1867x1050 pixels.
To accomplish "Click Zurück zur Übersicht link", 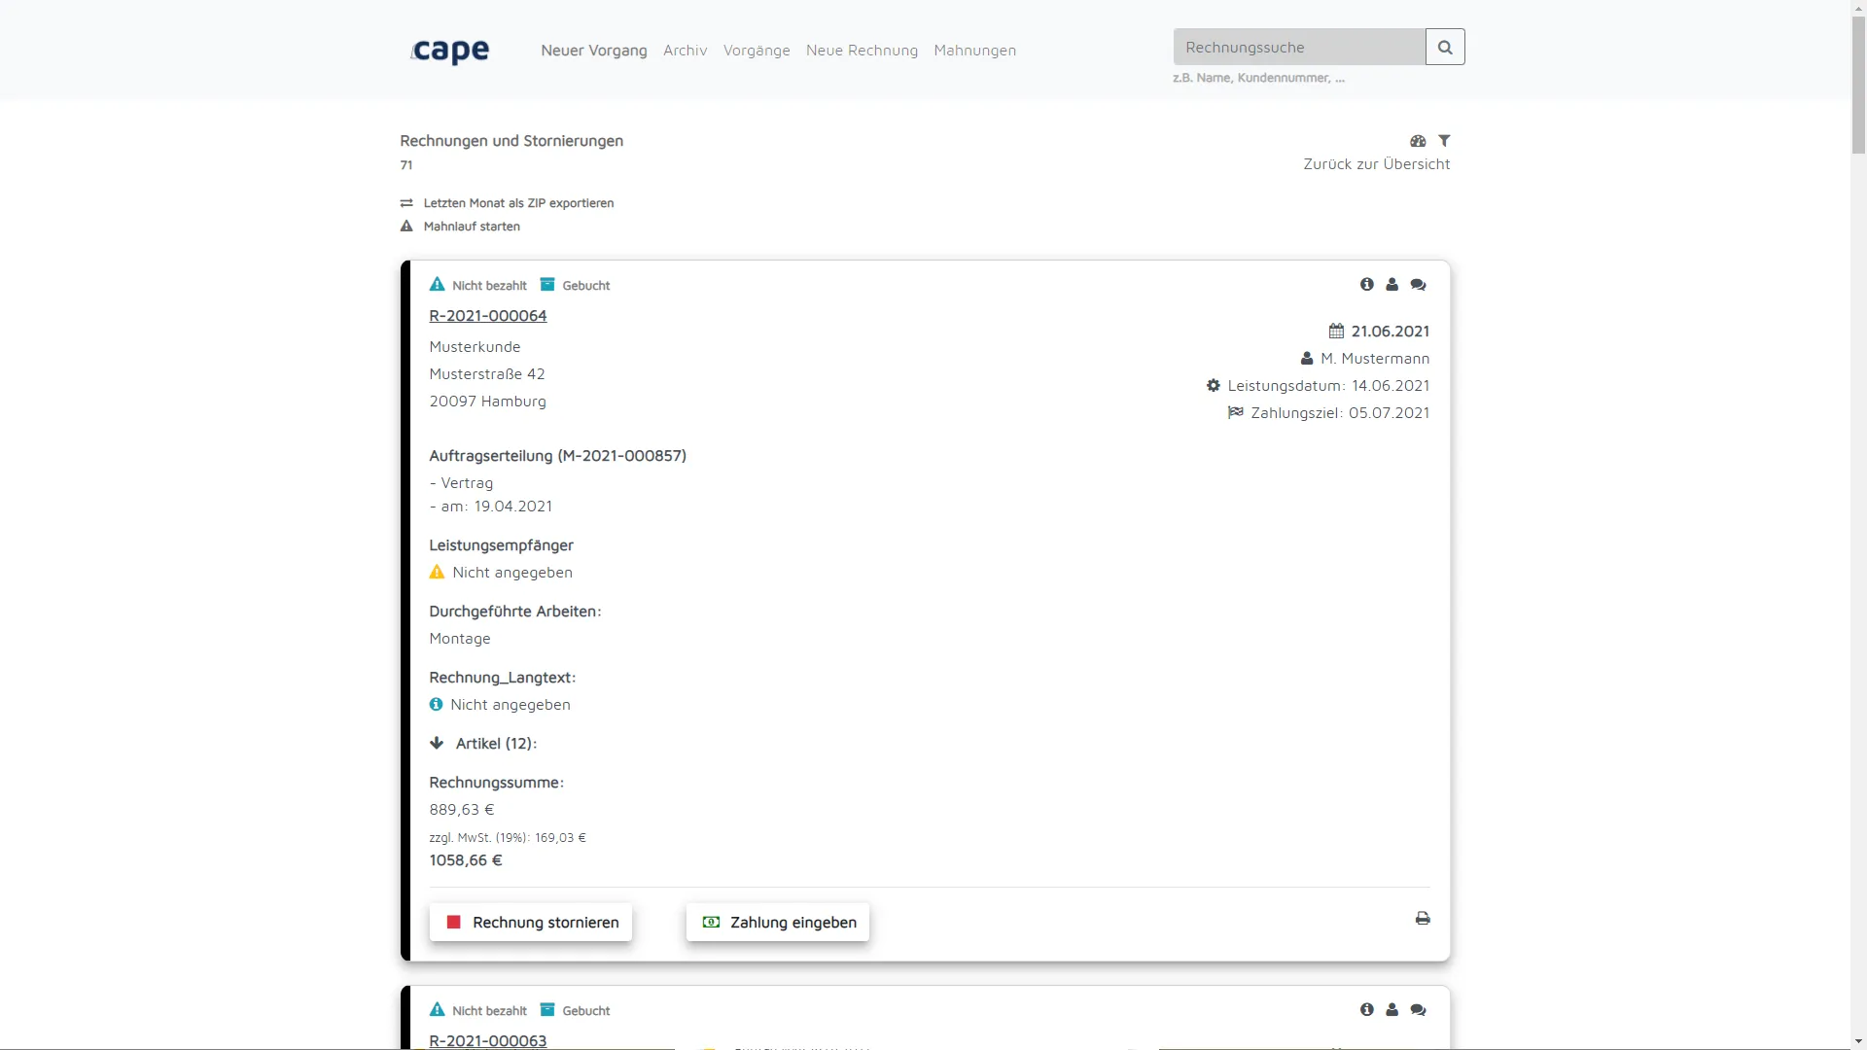I will click(1377, 164).
